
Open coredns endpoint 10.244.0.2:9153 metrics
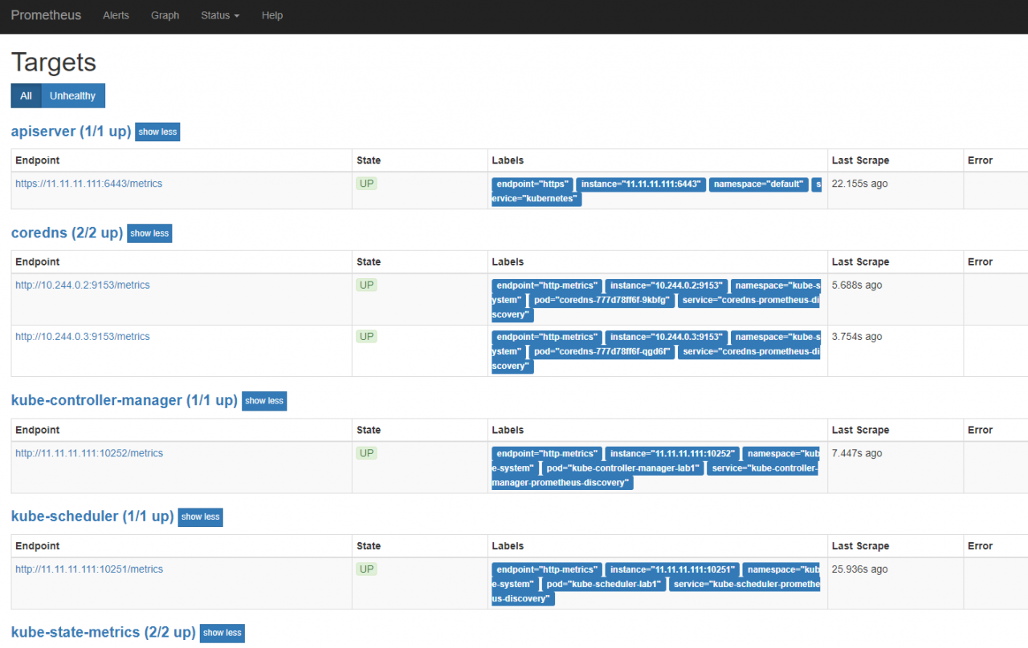coord(82,285)
